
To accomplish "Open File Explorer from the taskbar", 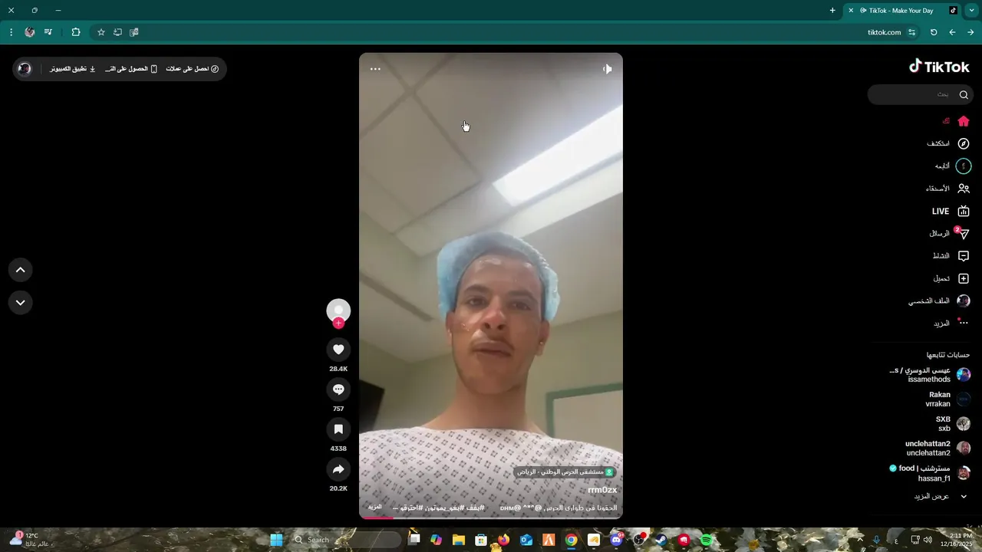I will point(459,540).
